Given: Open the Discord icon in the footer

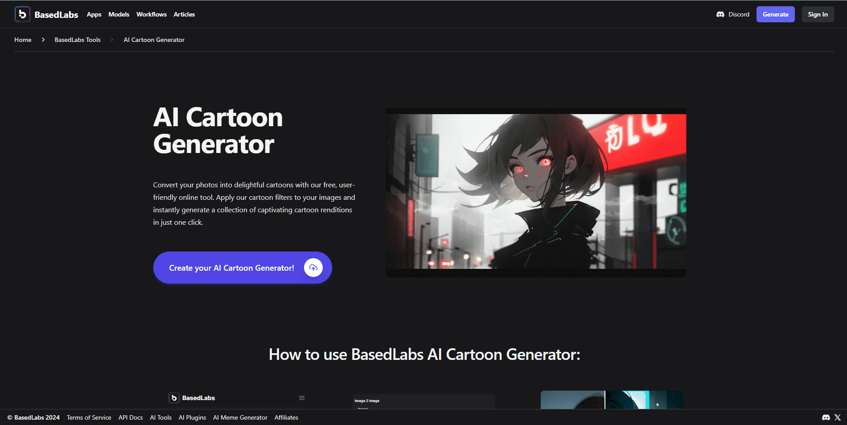Looking at the screenshot, I should [x=826, y=417].
